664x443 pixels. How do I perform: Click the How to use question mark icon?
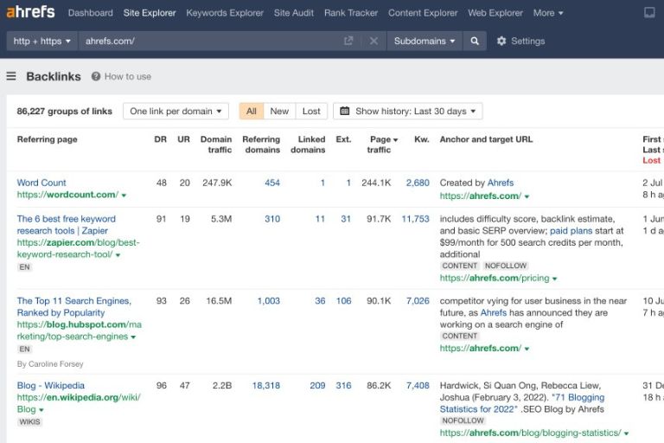tap(96, 76)
